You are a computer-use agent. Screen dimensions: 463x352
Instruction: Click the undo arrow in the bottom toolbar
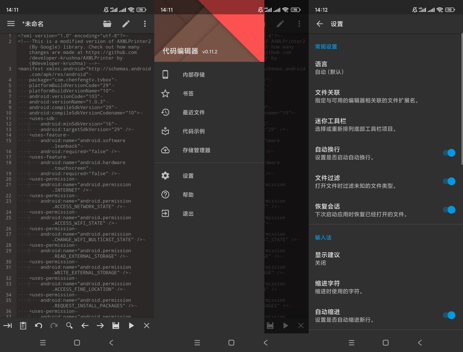pyautogui.click(x=38, y=326)
